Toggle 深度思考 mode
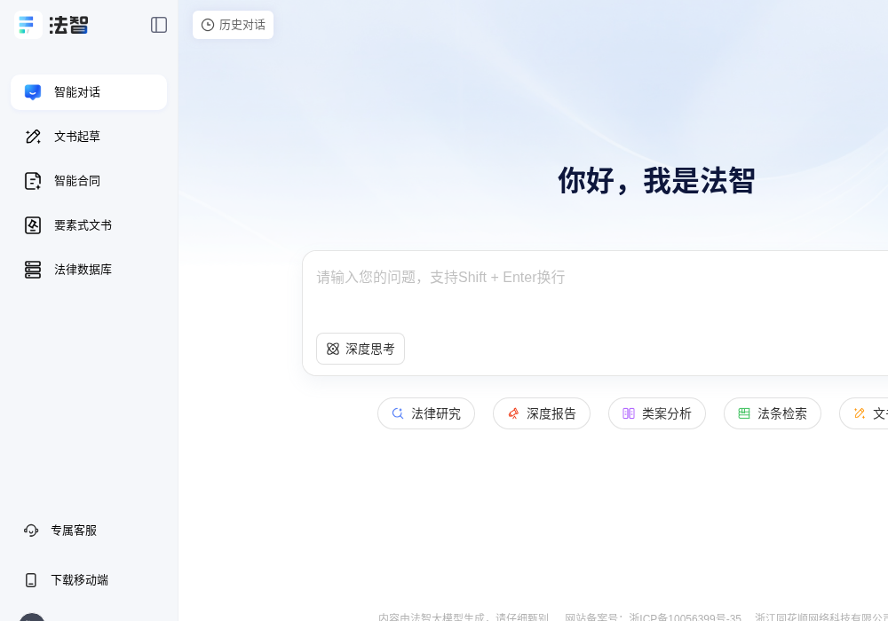Viewport: 888px width, 621px height. [x=361, y=349]
